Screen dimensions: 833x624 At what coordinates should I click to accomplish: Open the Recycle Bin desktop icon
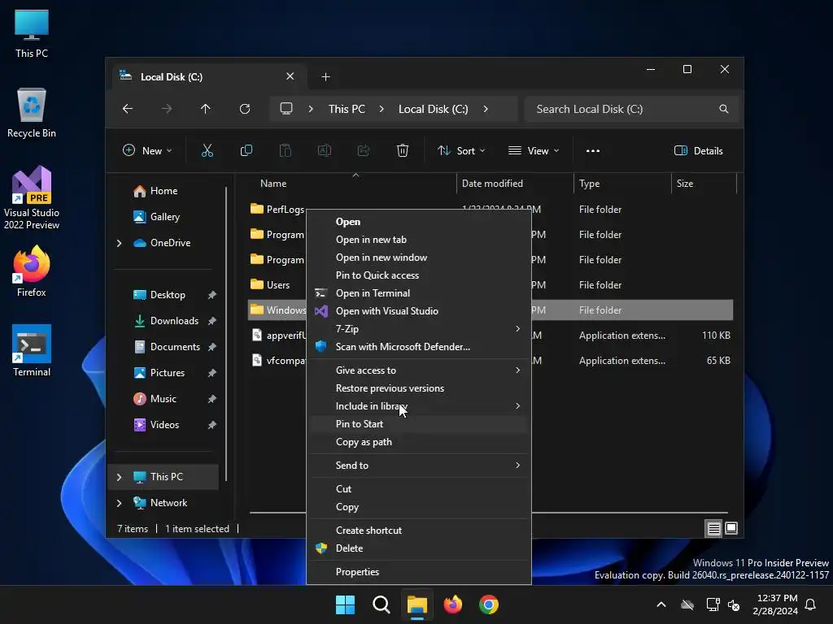tap(32, 112)
